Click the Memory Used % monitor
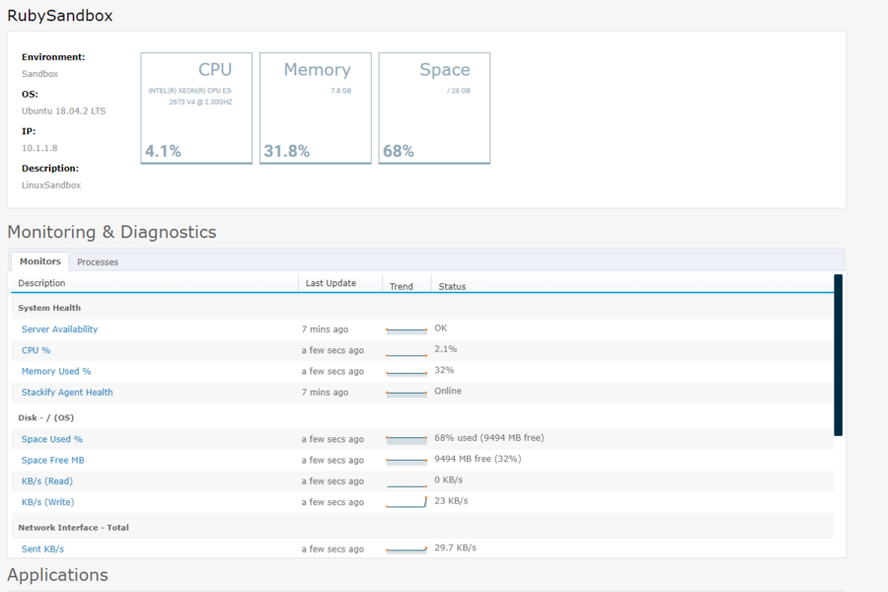888x592 pixels. coord(56,371)
